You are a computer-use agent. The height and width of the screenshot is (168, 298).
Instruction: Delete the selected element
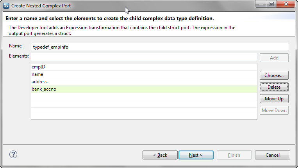pyautogui.click(x=274, y=87)
